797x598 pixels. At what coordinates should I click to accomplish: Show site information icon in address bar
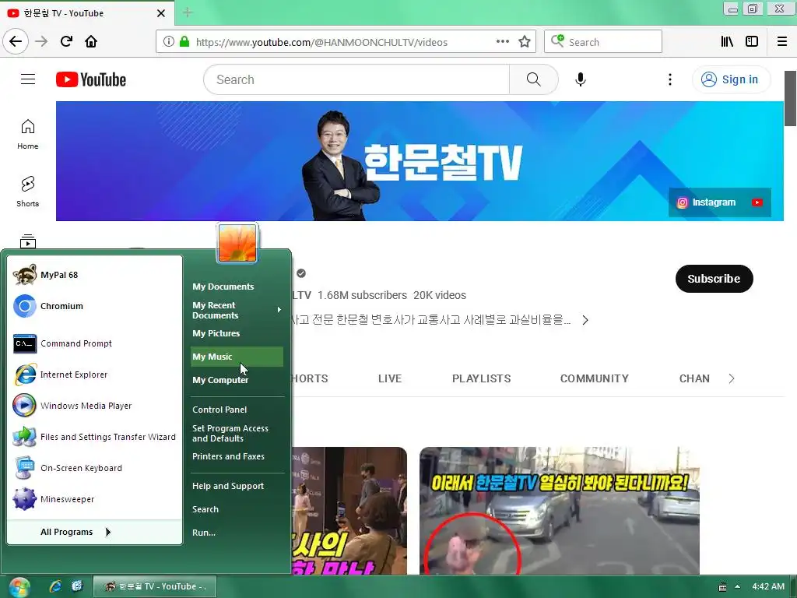point(169,42)
